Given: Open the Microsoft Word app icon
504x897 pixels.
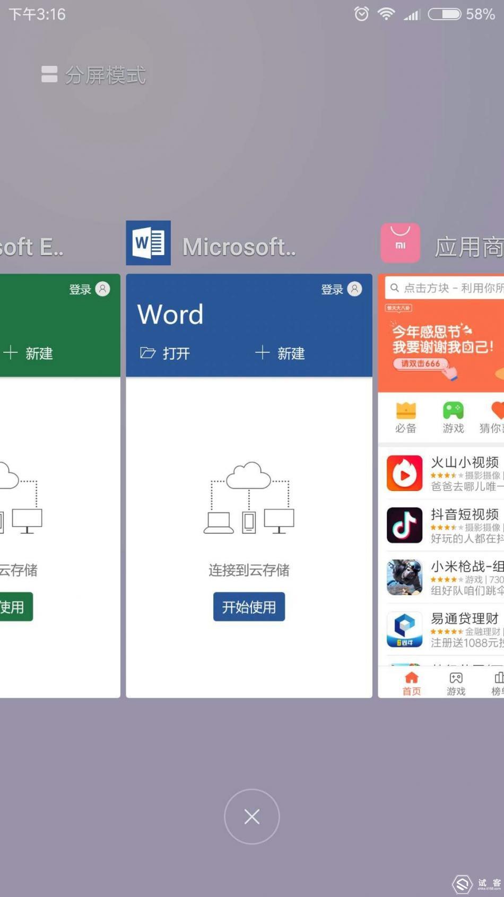Looking at the screenshot, I should pyautogui.click(x=148, y=243).
